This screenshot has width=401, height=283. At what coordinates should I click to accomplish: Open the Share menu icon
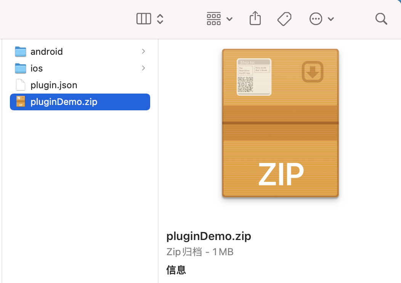(255, 18)
